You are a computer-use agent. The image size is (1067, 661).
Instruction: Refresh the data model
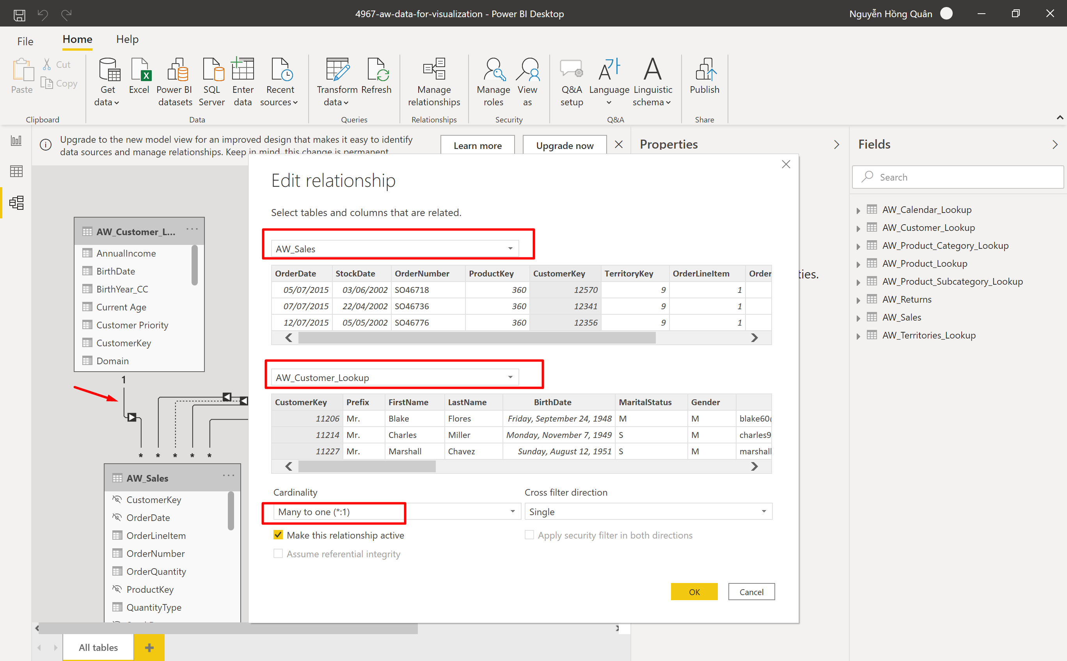point(376,76)
